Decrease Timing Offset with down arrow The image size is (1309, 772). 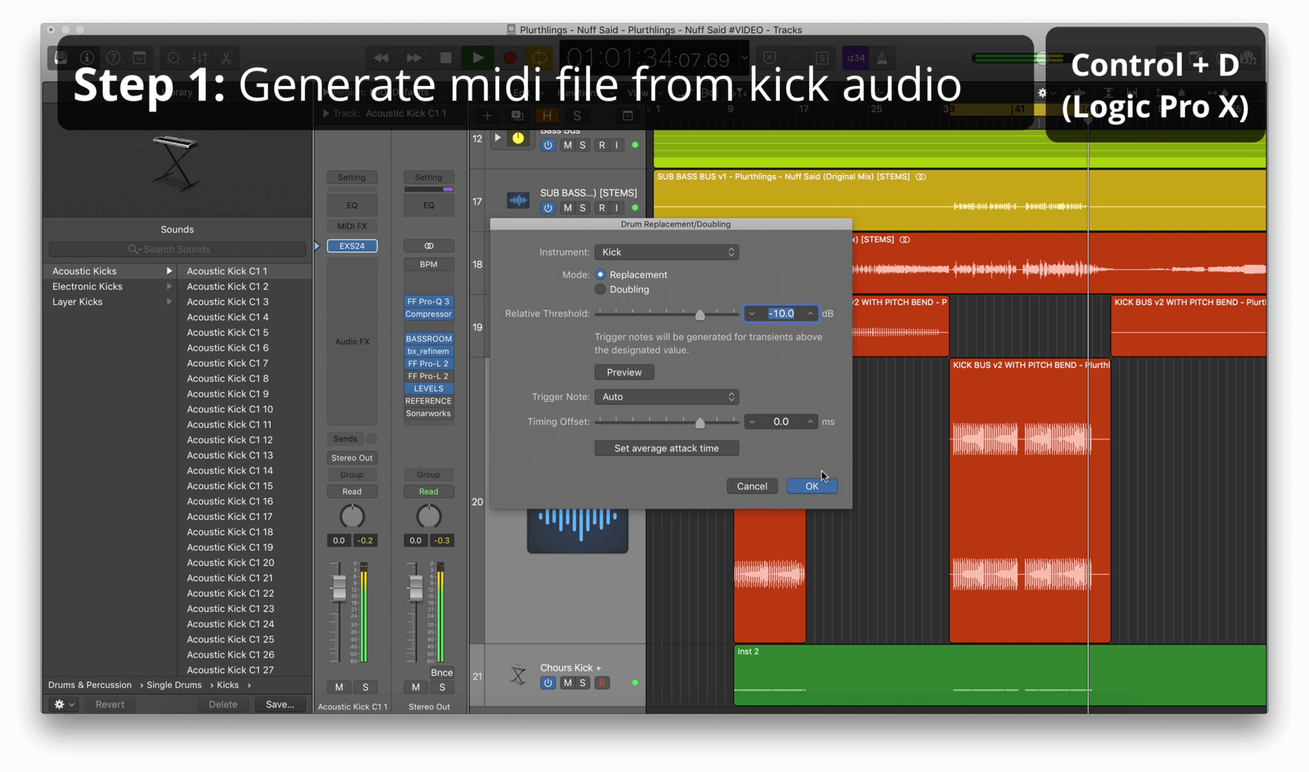tap(752, 421)
